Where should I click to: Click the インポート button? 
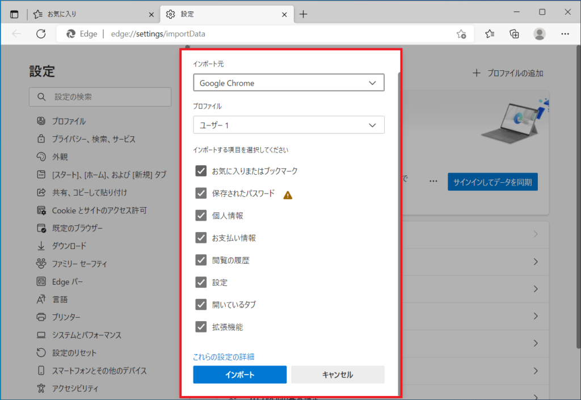point(239,374)
